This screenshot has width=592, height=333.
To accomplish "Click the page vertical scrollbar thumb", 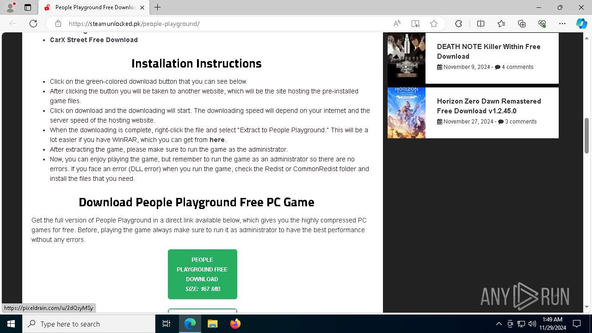I will coord(586,136).
